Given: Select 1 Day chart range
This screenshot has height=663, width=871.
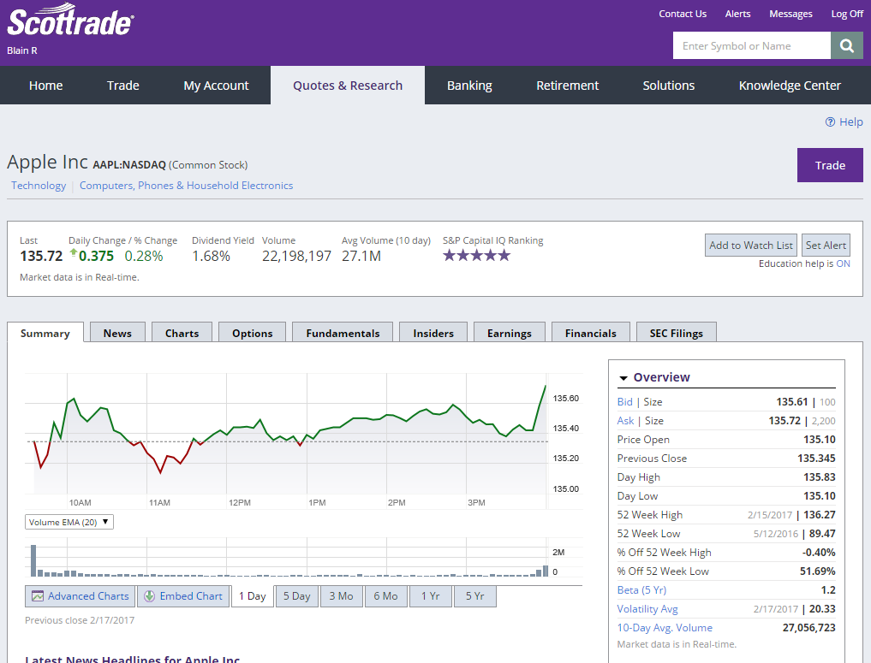Looking at the screenshot, I should pyautogui.click(x=252, y=596).
